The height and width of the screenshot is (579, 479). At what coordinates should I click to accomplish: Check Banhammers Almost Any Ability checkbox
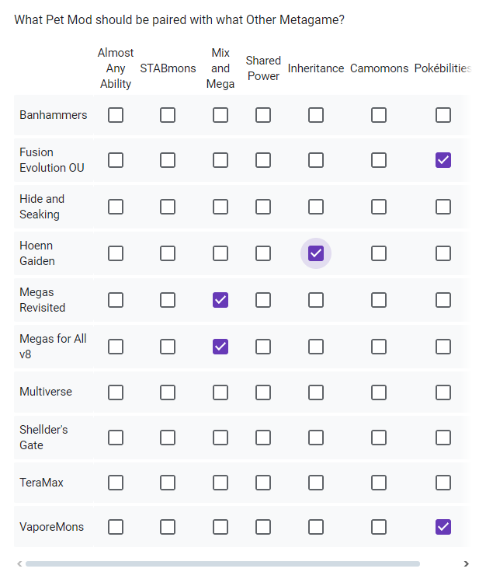(116, 115)
